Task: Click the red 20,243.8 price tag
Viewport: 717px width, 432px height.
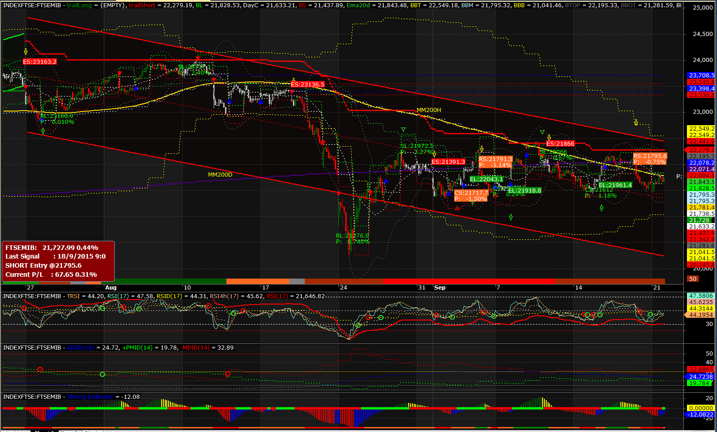Action: pos(701,264)
